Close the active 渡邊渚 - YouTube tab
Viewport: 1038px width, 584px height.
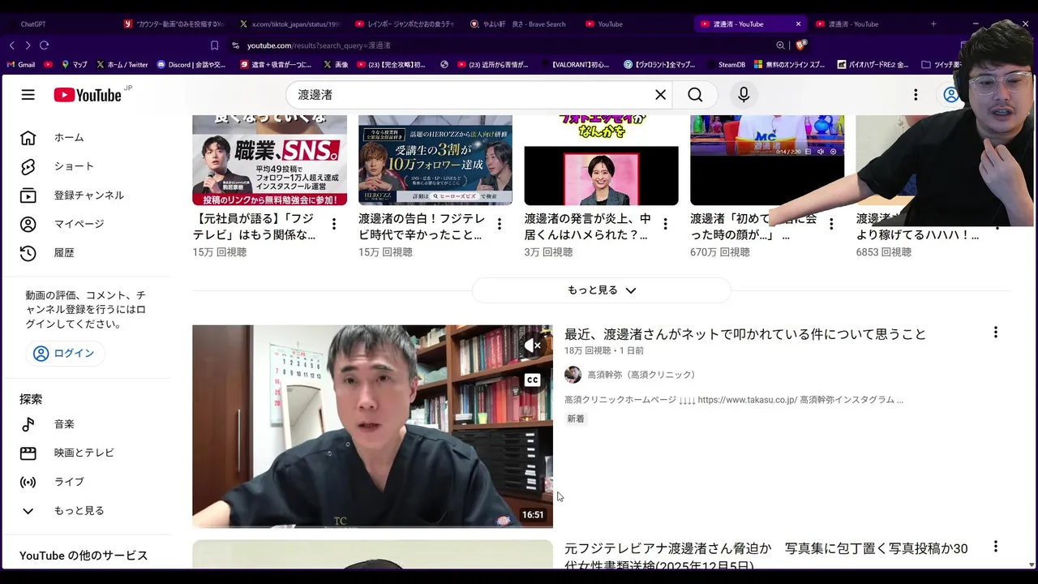[x=798, y=24]
